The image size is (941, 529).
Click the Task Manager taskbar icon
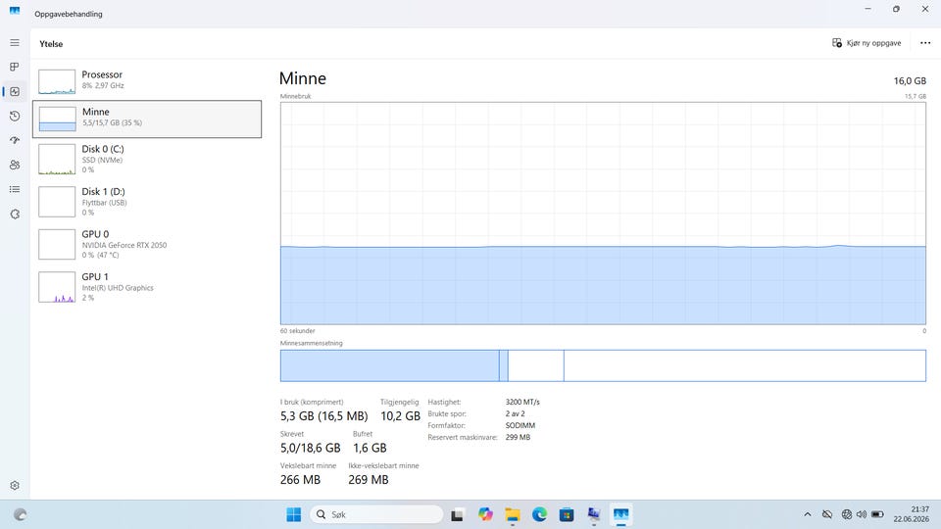pyautogui.click(x=621, y=514)
